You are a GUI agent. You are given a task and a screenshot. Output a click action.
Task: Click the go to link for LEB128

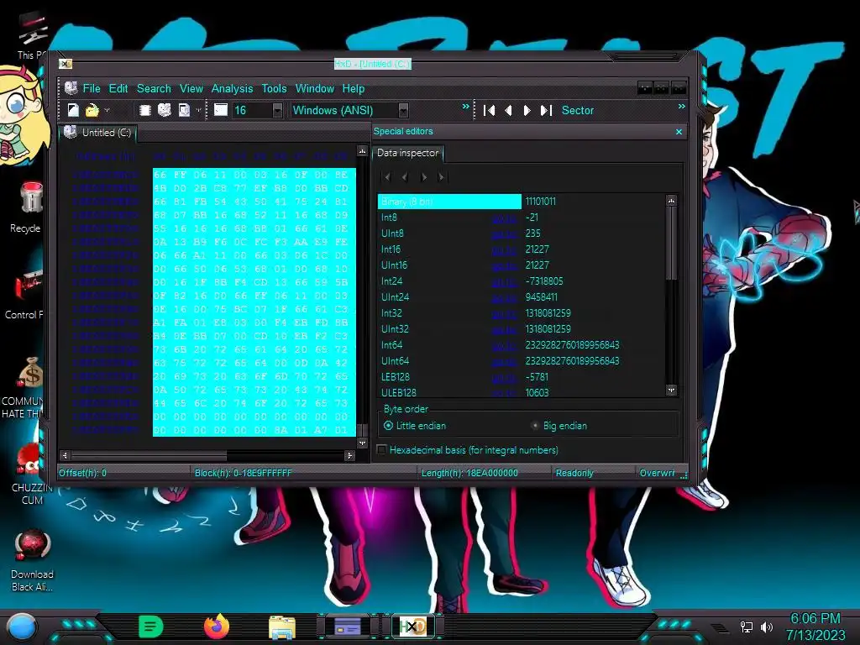(504, 377)
